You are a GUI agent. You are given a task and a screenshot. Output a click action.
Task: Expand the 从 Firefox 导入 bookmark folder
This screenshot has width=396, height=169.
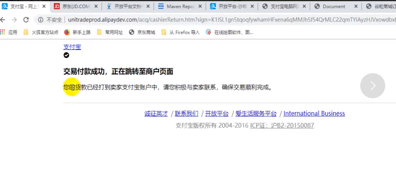(180, 32)
